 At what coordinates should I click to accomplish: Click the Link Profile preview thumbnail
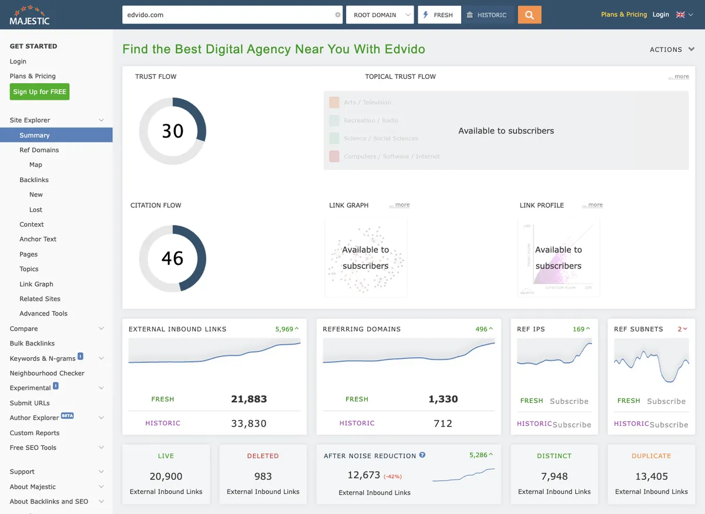click(559, 258)
